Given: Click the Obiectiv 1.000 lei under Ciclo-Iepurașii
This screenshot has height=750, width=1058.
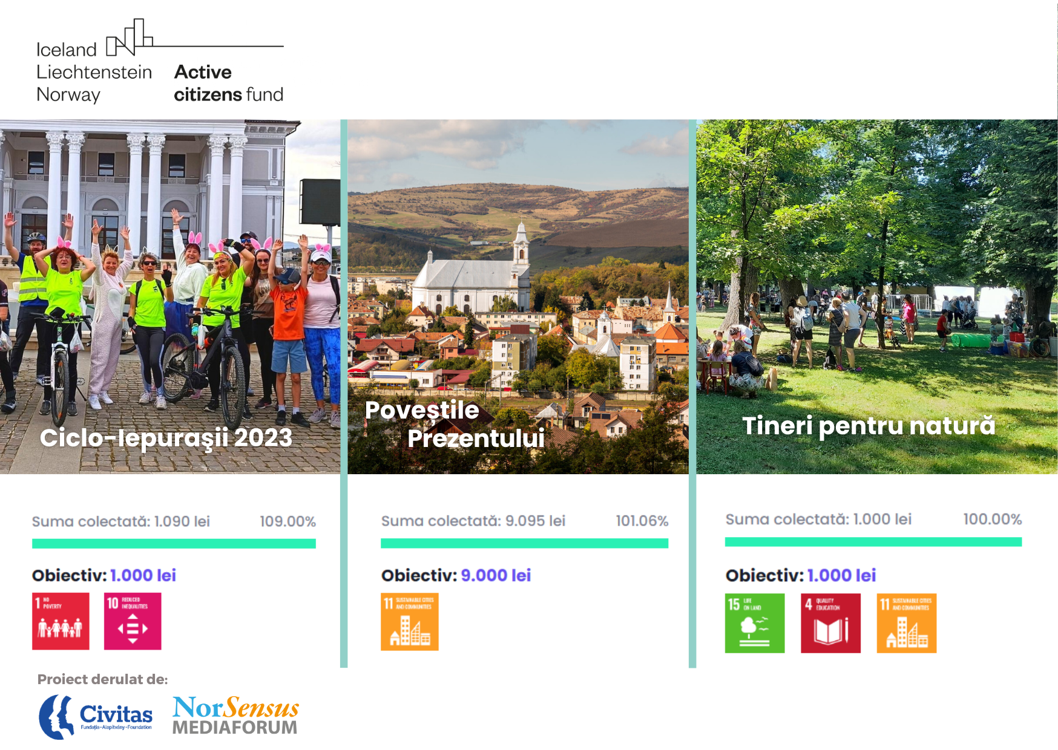Looking at the screenshot, I should click(104, 575).
